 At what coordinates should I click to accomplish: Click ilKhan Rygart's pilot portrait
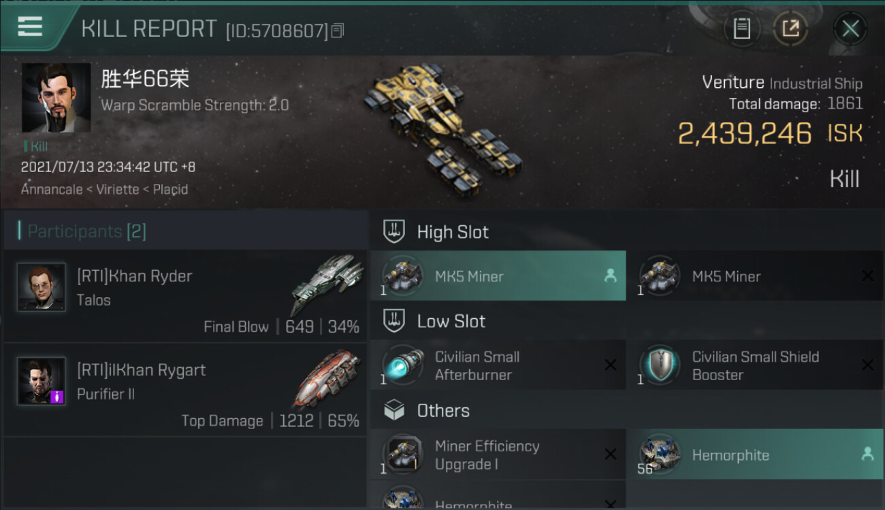[42, 381]
